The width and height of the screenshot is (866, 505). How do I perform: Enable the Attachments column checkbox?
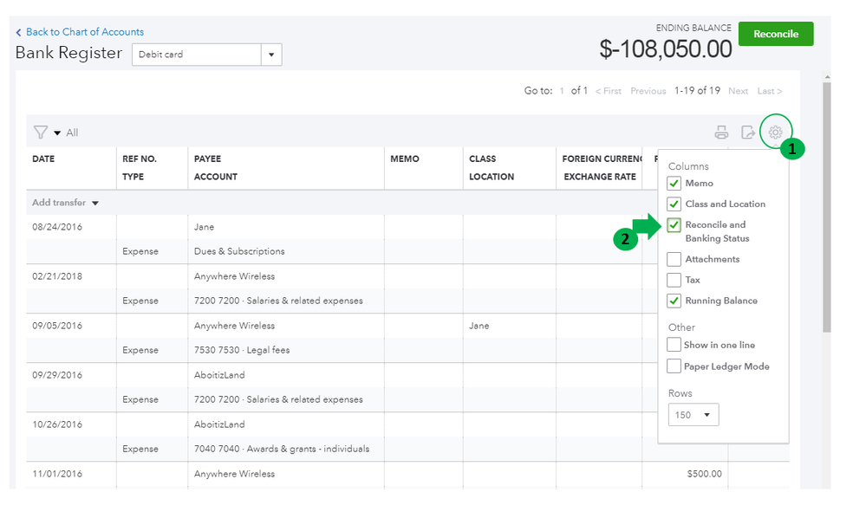pyautogui.click(x=674, y=259)
